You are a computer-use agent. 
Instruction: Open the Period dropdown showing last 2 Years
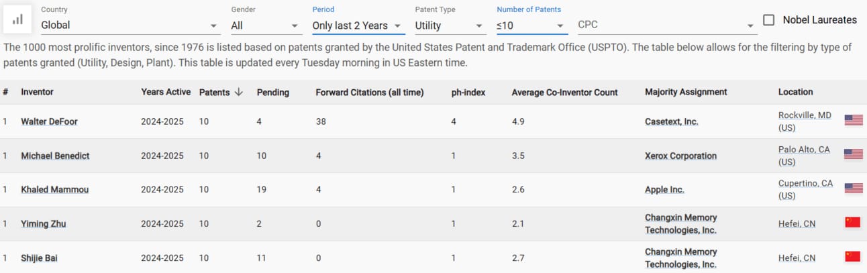358,25
